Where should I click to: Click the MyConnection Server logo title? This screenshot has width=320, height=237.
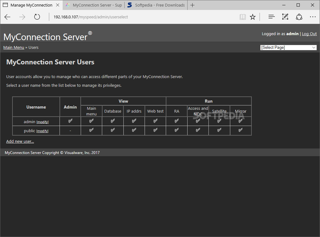pyautogui.click(x=48, y=36)
